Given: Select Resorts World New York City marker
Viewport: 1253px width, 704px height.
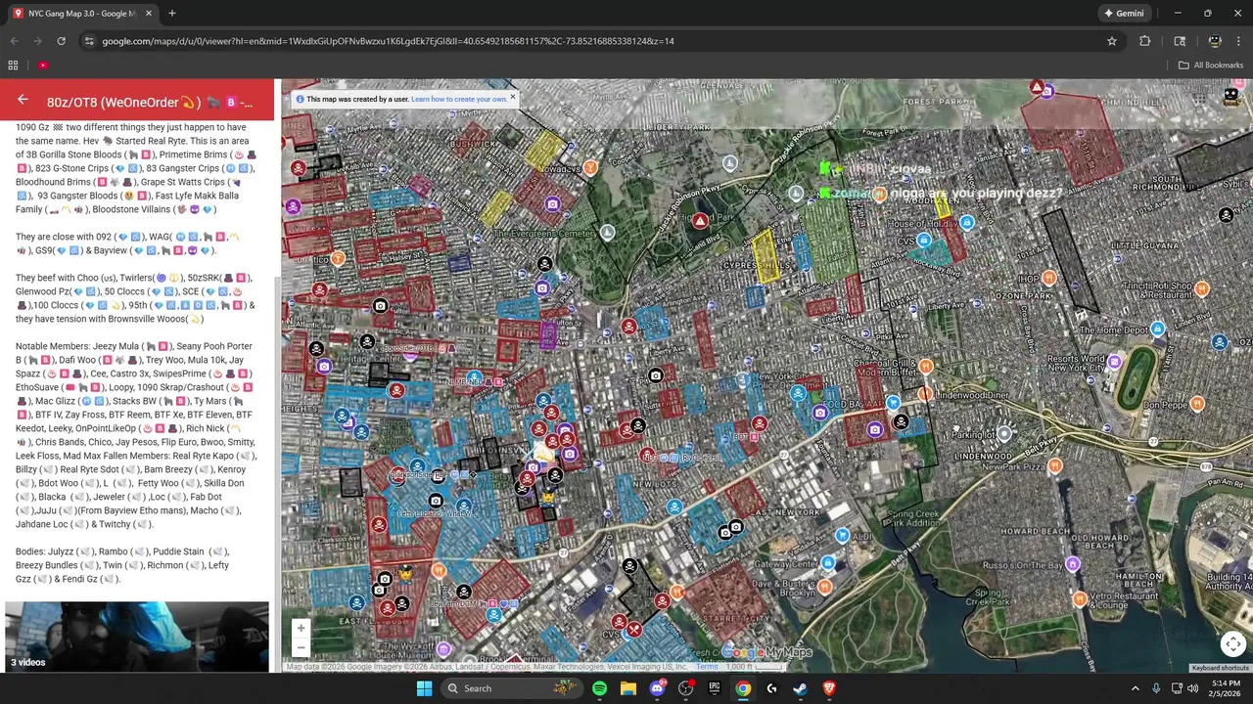Looking at the screenshot, I should point(1114,362).
